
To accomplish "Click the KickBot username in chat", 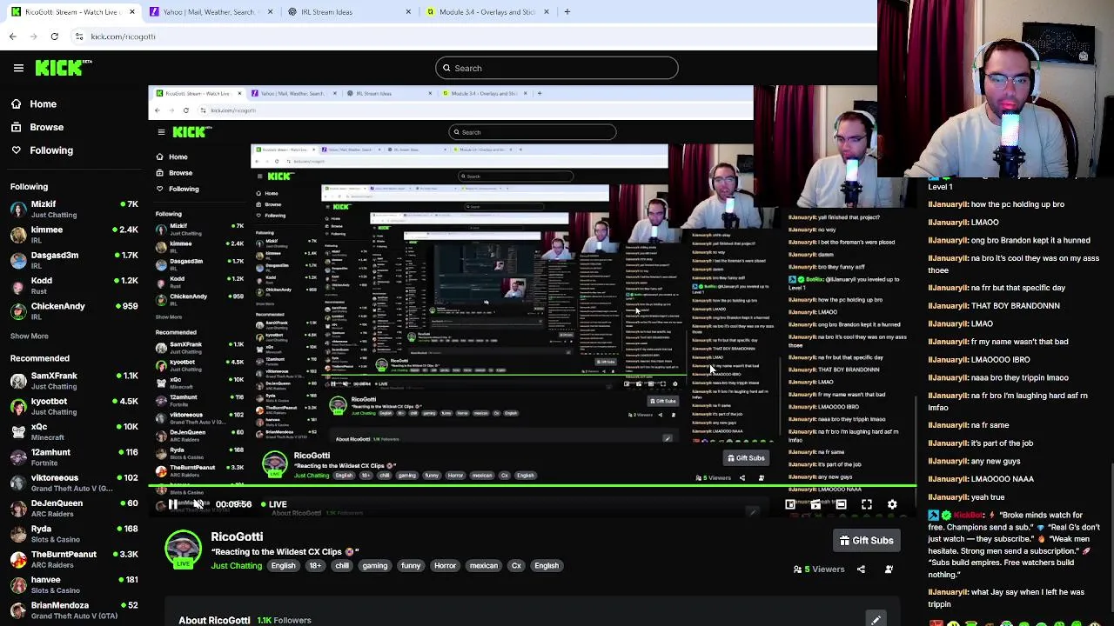I will click(x=968, y=516).
